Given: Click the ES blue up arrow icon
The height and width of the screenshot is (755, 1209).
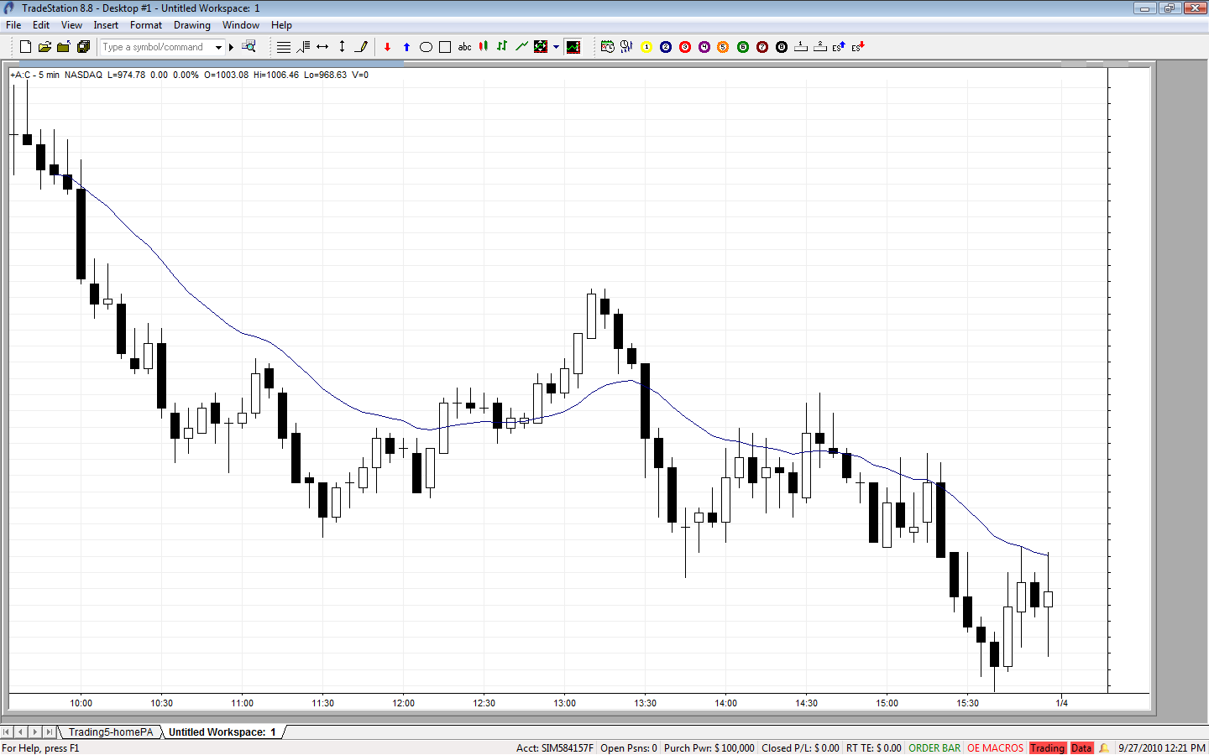Looking at the screenshot, I should point(838,47).
